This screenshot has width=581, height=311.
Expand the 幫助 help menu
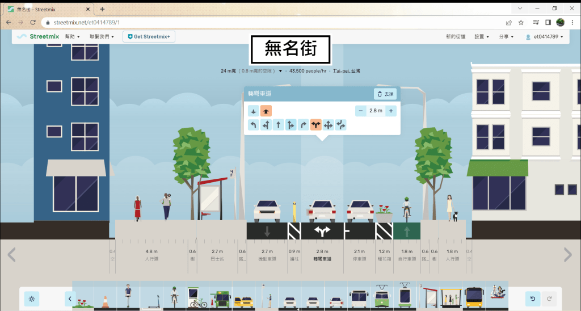72,37
